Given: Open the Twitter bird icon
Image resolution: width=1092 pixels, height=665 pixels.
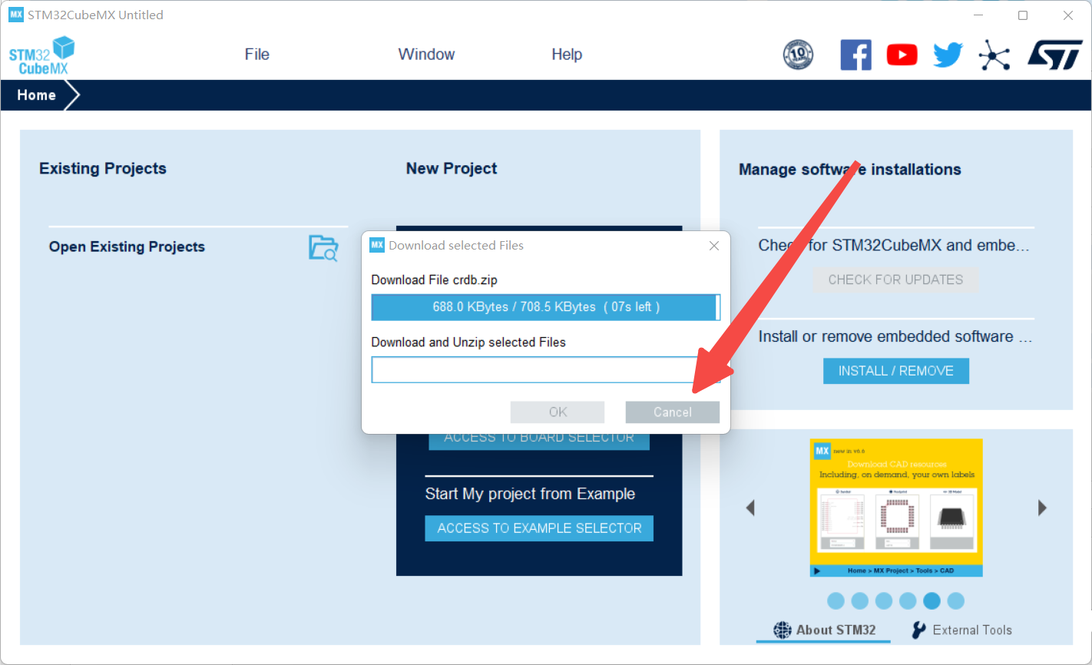Looking at the screenshot, I should click(948, 55).
